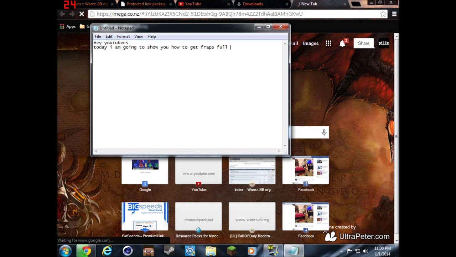Launch Steam from the taskbar

coord(169,251)
